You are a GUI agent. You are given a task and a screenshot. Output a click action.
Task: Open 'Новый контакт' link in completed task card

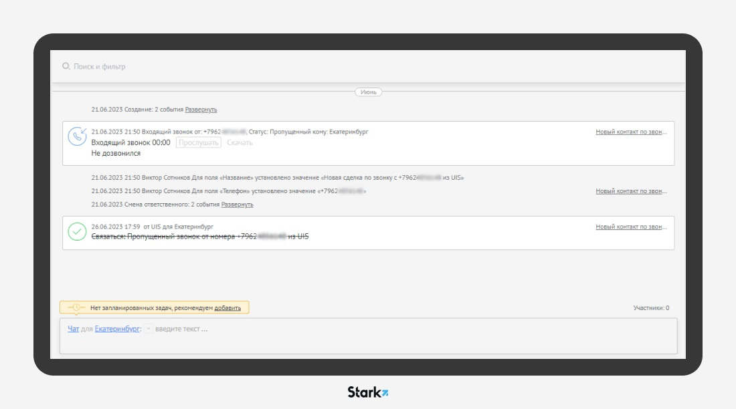click(631, 227)
